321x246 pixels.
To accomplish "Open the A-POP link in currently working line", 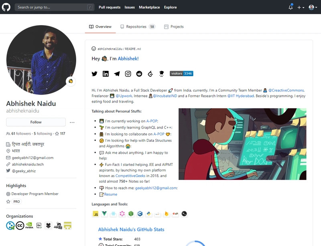I will coord(152,121).
